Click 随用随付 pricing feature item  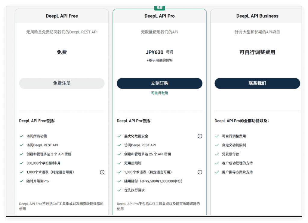click(x=153, y=181)
